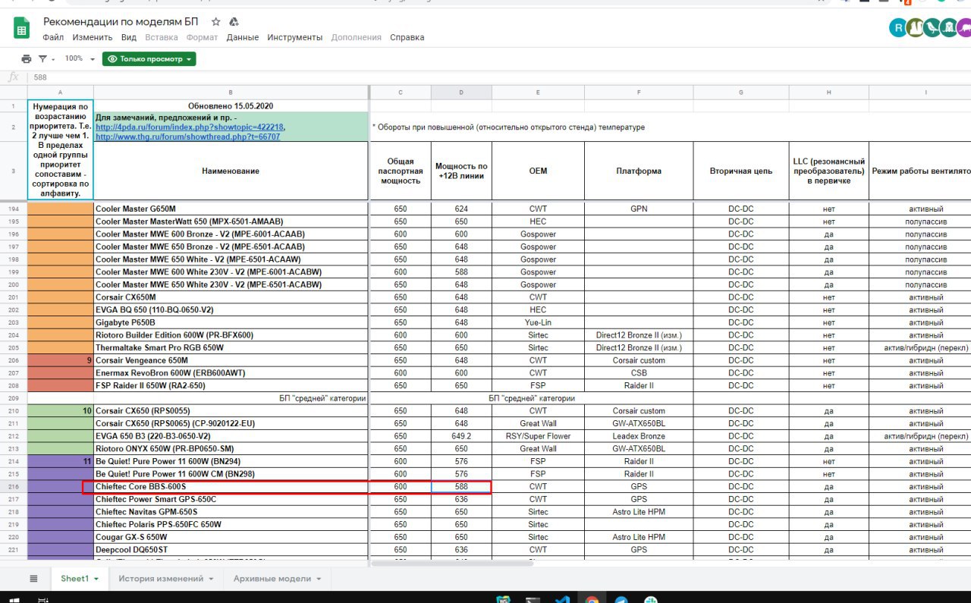The width and height of the screenshot is (971, 603).
Task: Open the zoom 100% dropdown
Action: tap(80, 58)
